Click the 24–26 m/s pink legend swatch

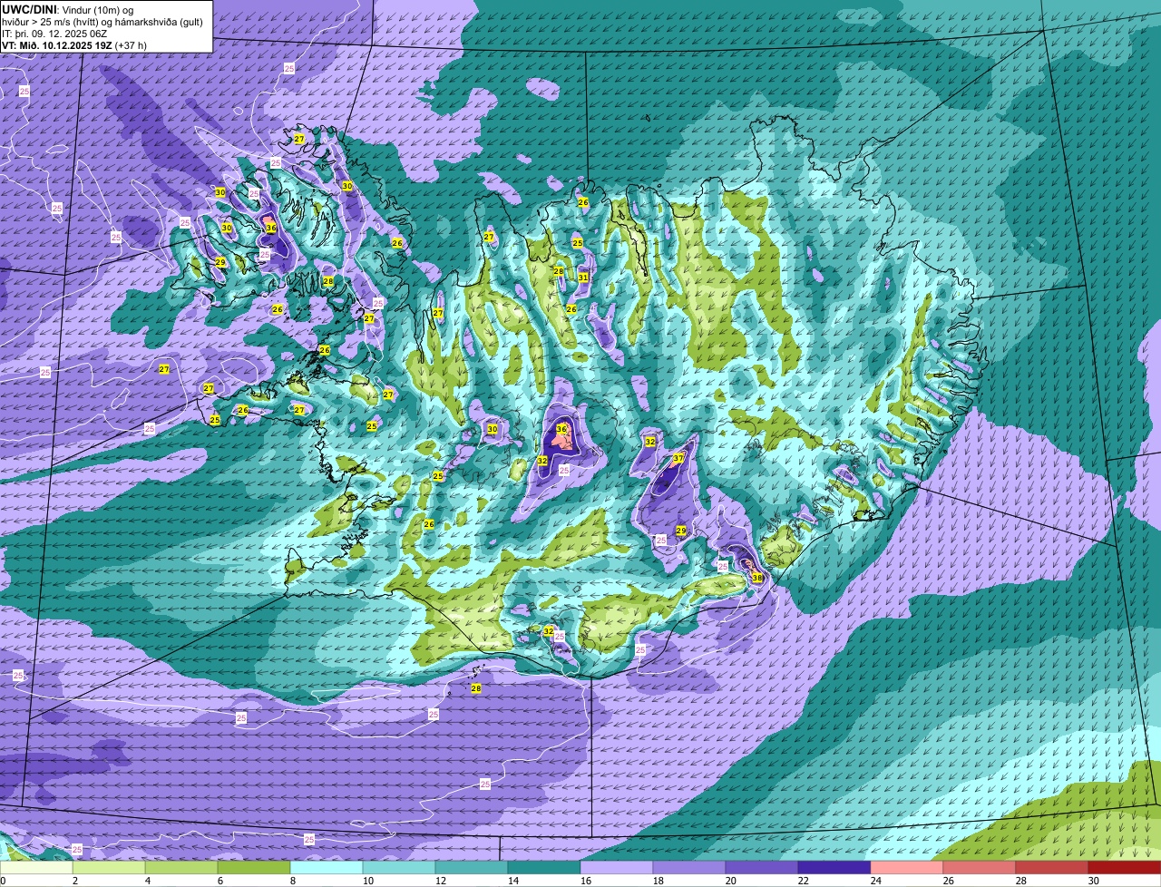tap(907, 867)
